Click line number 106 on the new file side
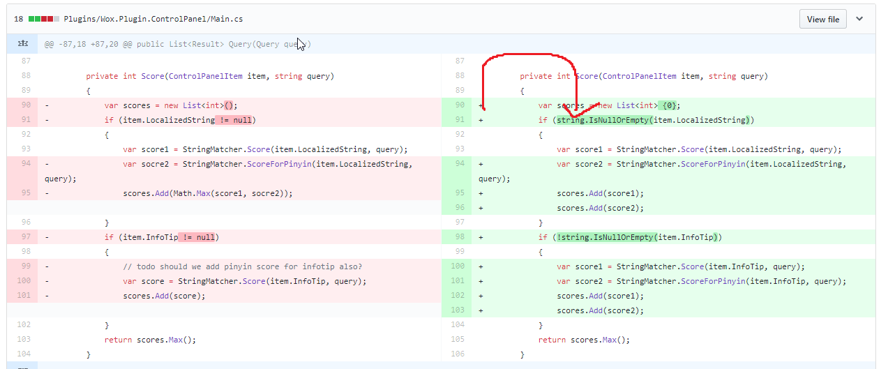 pyautogui.click(x=457, y=354)
